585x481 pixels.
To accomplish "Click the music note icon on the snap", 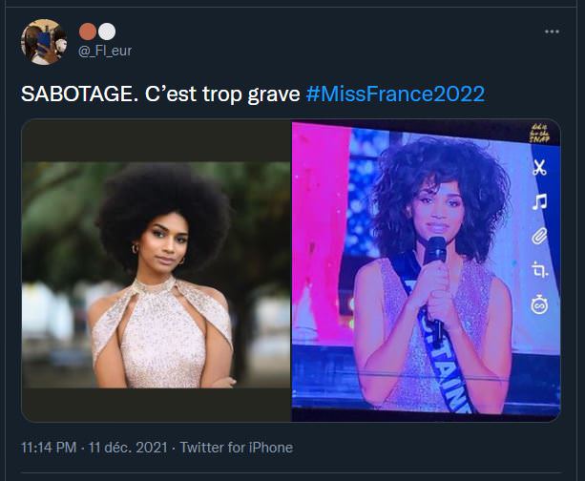I will [539, 202].
